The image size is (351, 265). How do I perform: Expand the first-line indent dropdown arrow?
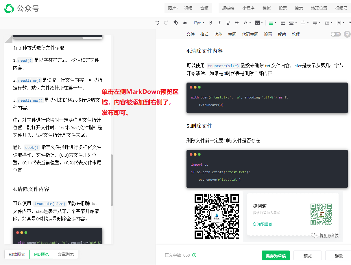(x=296, y=23)
